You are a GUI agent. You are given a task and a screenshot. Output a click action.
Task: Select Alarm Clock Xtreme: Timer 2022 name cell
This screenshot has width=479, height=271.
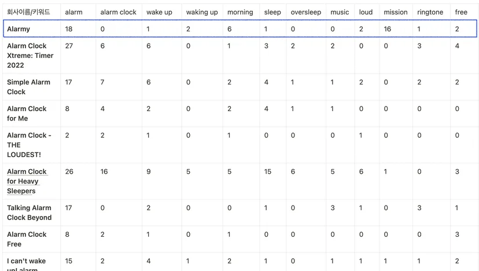tap(31, 56)
